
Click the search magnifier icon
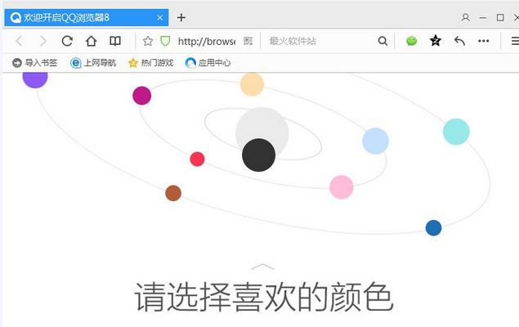[x=383, y=41]
